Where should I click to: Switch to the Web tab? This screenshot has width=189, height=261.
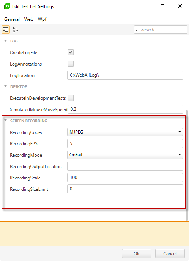coord(28,19)
